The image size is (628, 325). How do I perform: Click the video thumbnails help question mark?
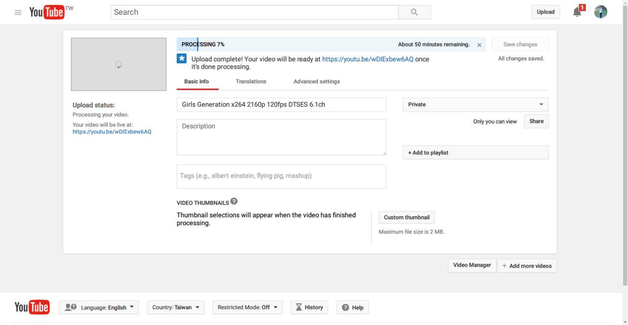tap(234, 201)
